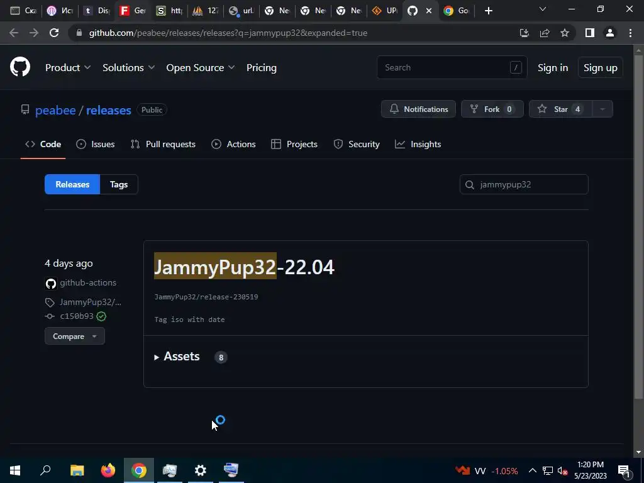This screenshot has height=483, width=644.
Task: Open the tab search chevron
Action: [543, 9]
